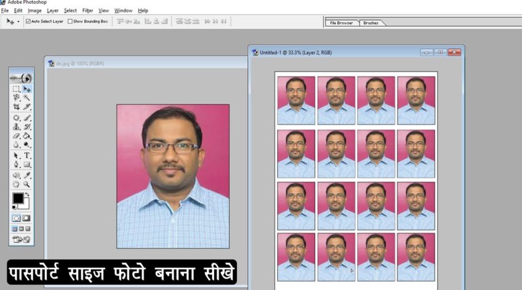Open the Filter menu
This screenshot has width=522, height=290.
[87, 11]
